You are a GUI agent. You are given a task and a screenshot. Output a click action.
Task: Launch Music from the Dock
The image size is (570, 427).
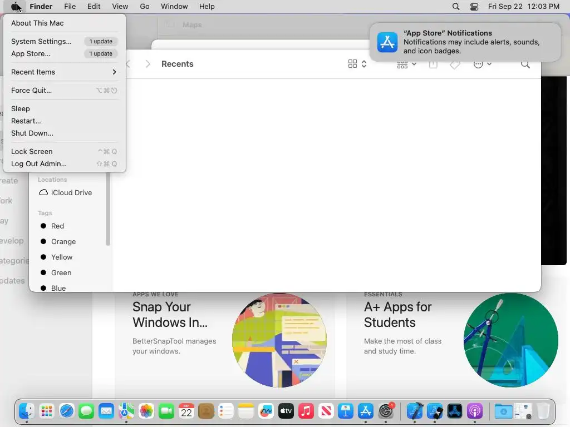pos(306,411)
